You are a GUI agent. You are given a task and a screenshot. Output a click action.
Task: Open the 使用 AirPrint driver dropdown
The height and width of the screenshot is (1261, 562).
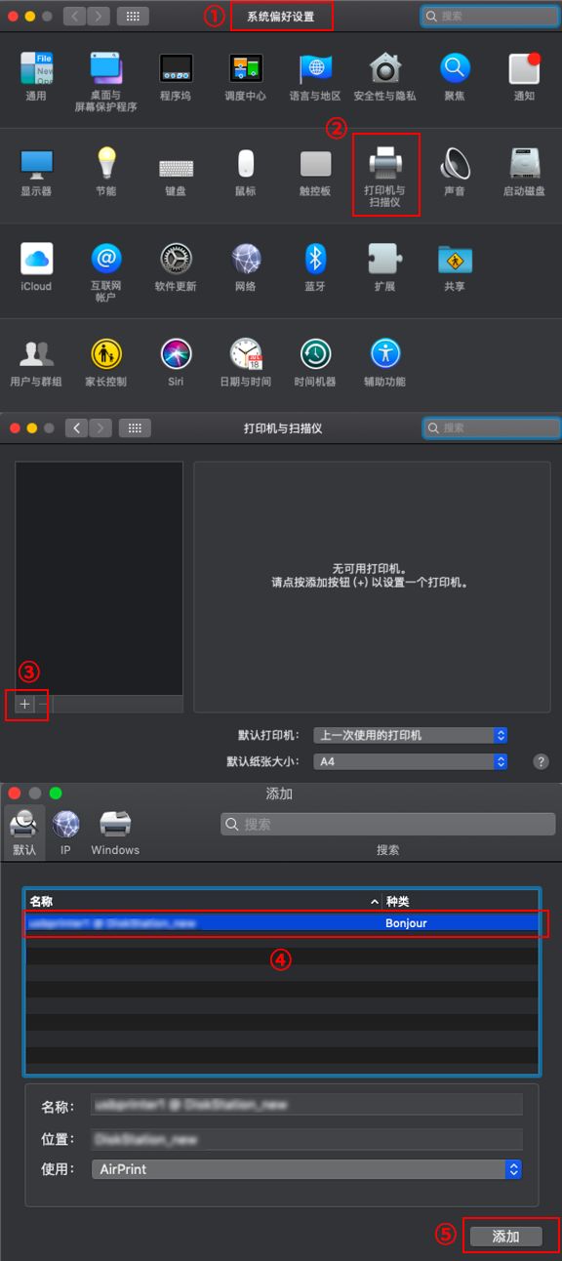(307, 1168)
